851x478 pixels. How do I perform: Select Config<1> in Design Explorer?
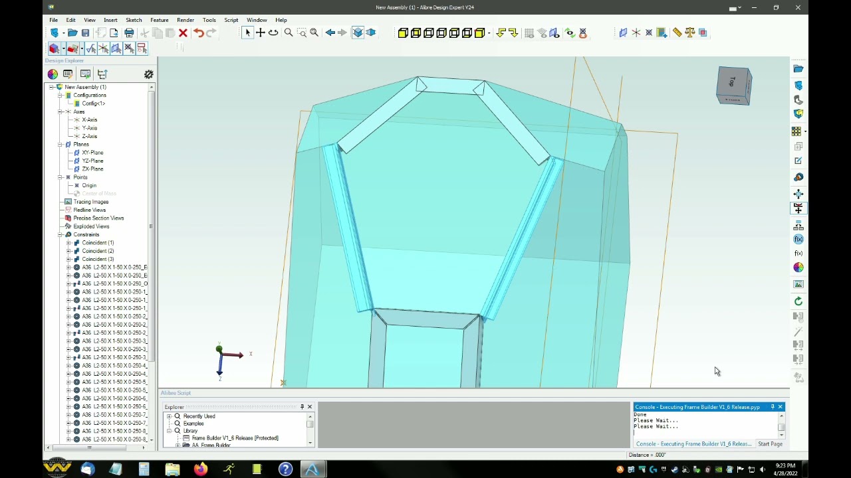tap(93, 104)
